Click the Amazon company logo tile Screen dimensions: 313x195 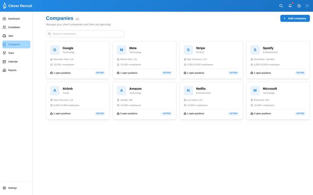[121, 90]
